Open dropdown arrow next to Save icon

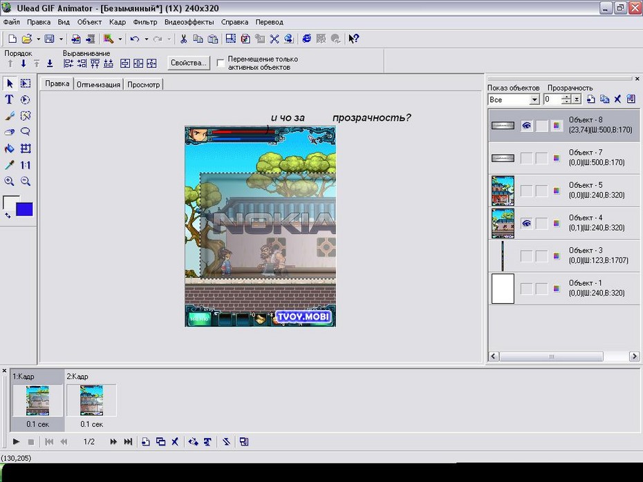pyautogui.click(x=61, y=39)
